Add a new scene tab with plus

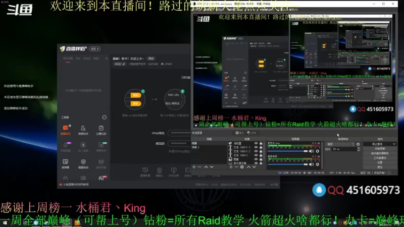click(106, 59)
